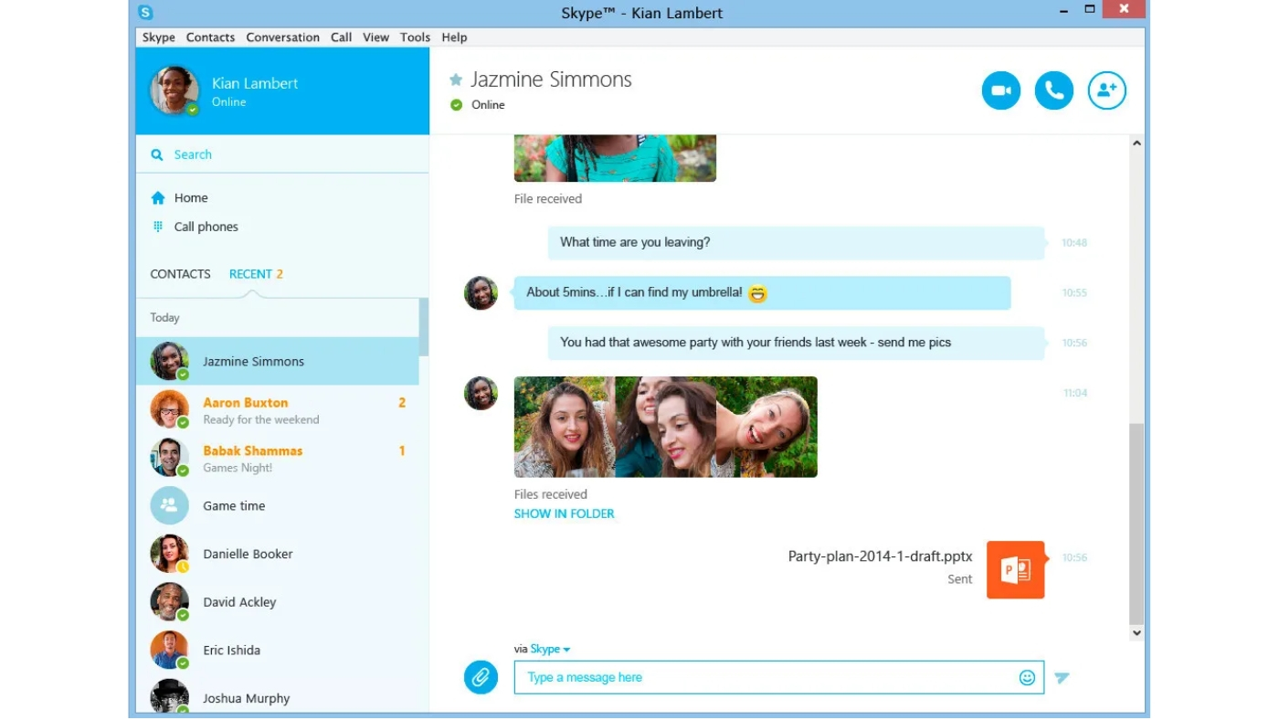The width and height of the screenshot is (1279, 720).
Task: Click Party-plan-2014-1-draft.pptx file name
Action: 880,556
